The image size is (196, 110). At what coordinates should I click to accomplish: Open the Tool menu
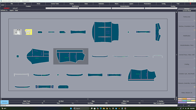point(178,4)
